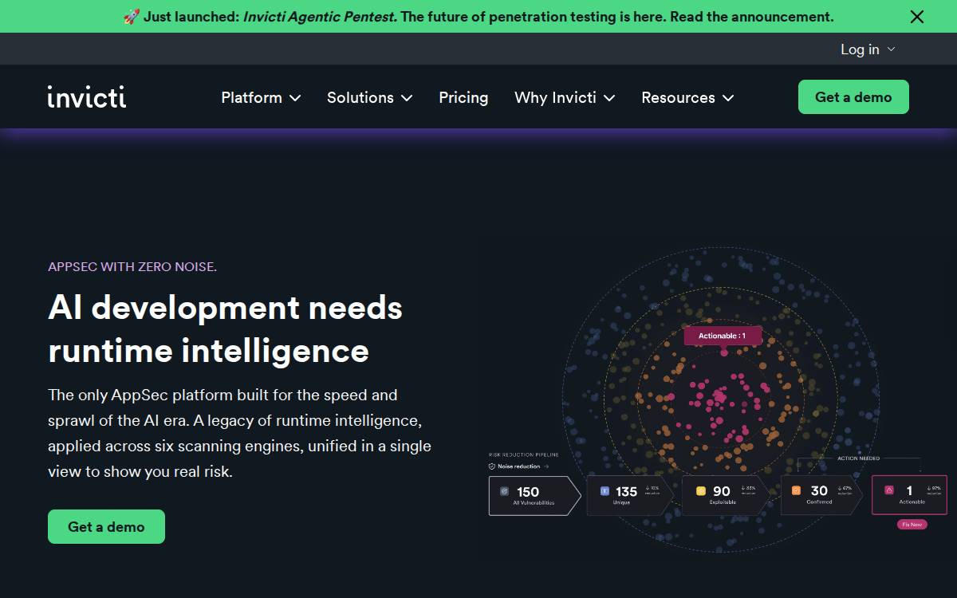The width and height of the screenshot is (957, 598).
Task: Open the Log in dropdown
Action: point(868,49)
